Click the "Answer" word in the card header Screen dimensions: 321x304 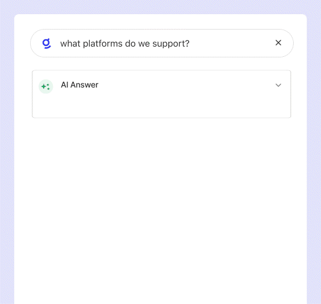click(x=84, y=85)
